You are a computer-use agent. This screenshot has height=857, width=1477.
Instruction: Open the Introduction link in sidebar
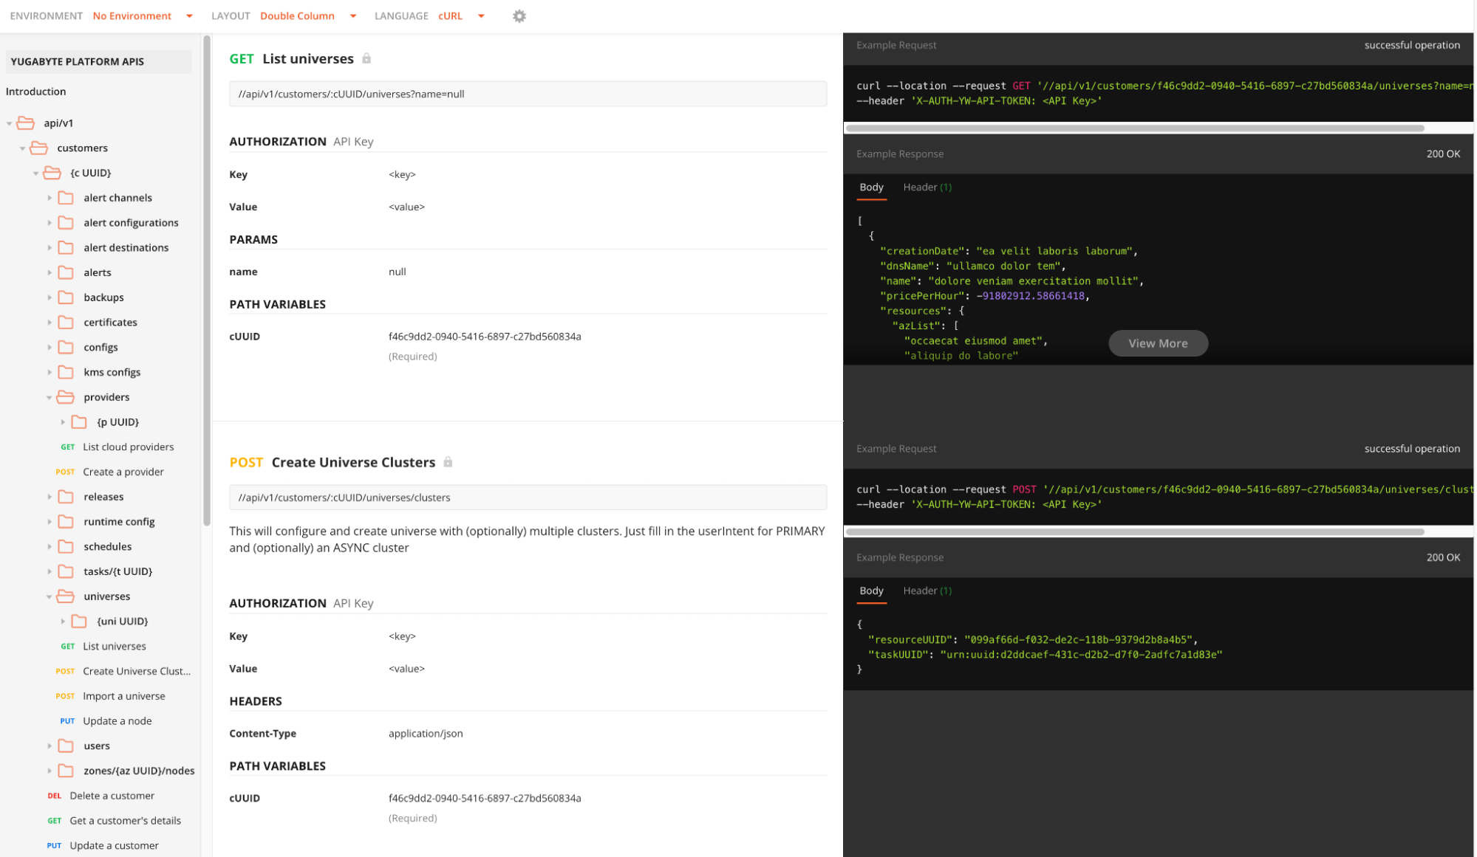[x=35, y=92]
